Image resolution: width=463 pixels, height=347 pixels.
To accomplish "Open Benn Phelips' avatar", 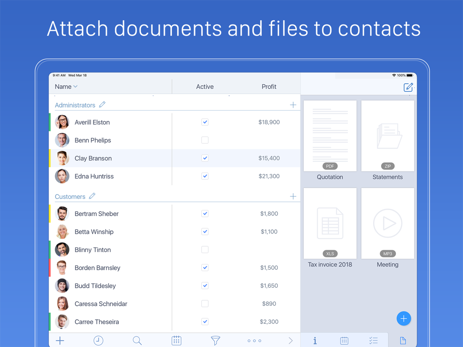I will pos(62,140).
